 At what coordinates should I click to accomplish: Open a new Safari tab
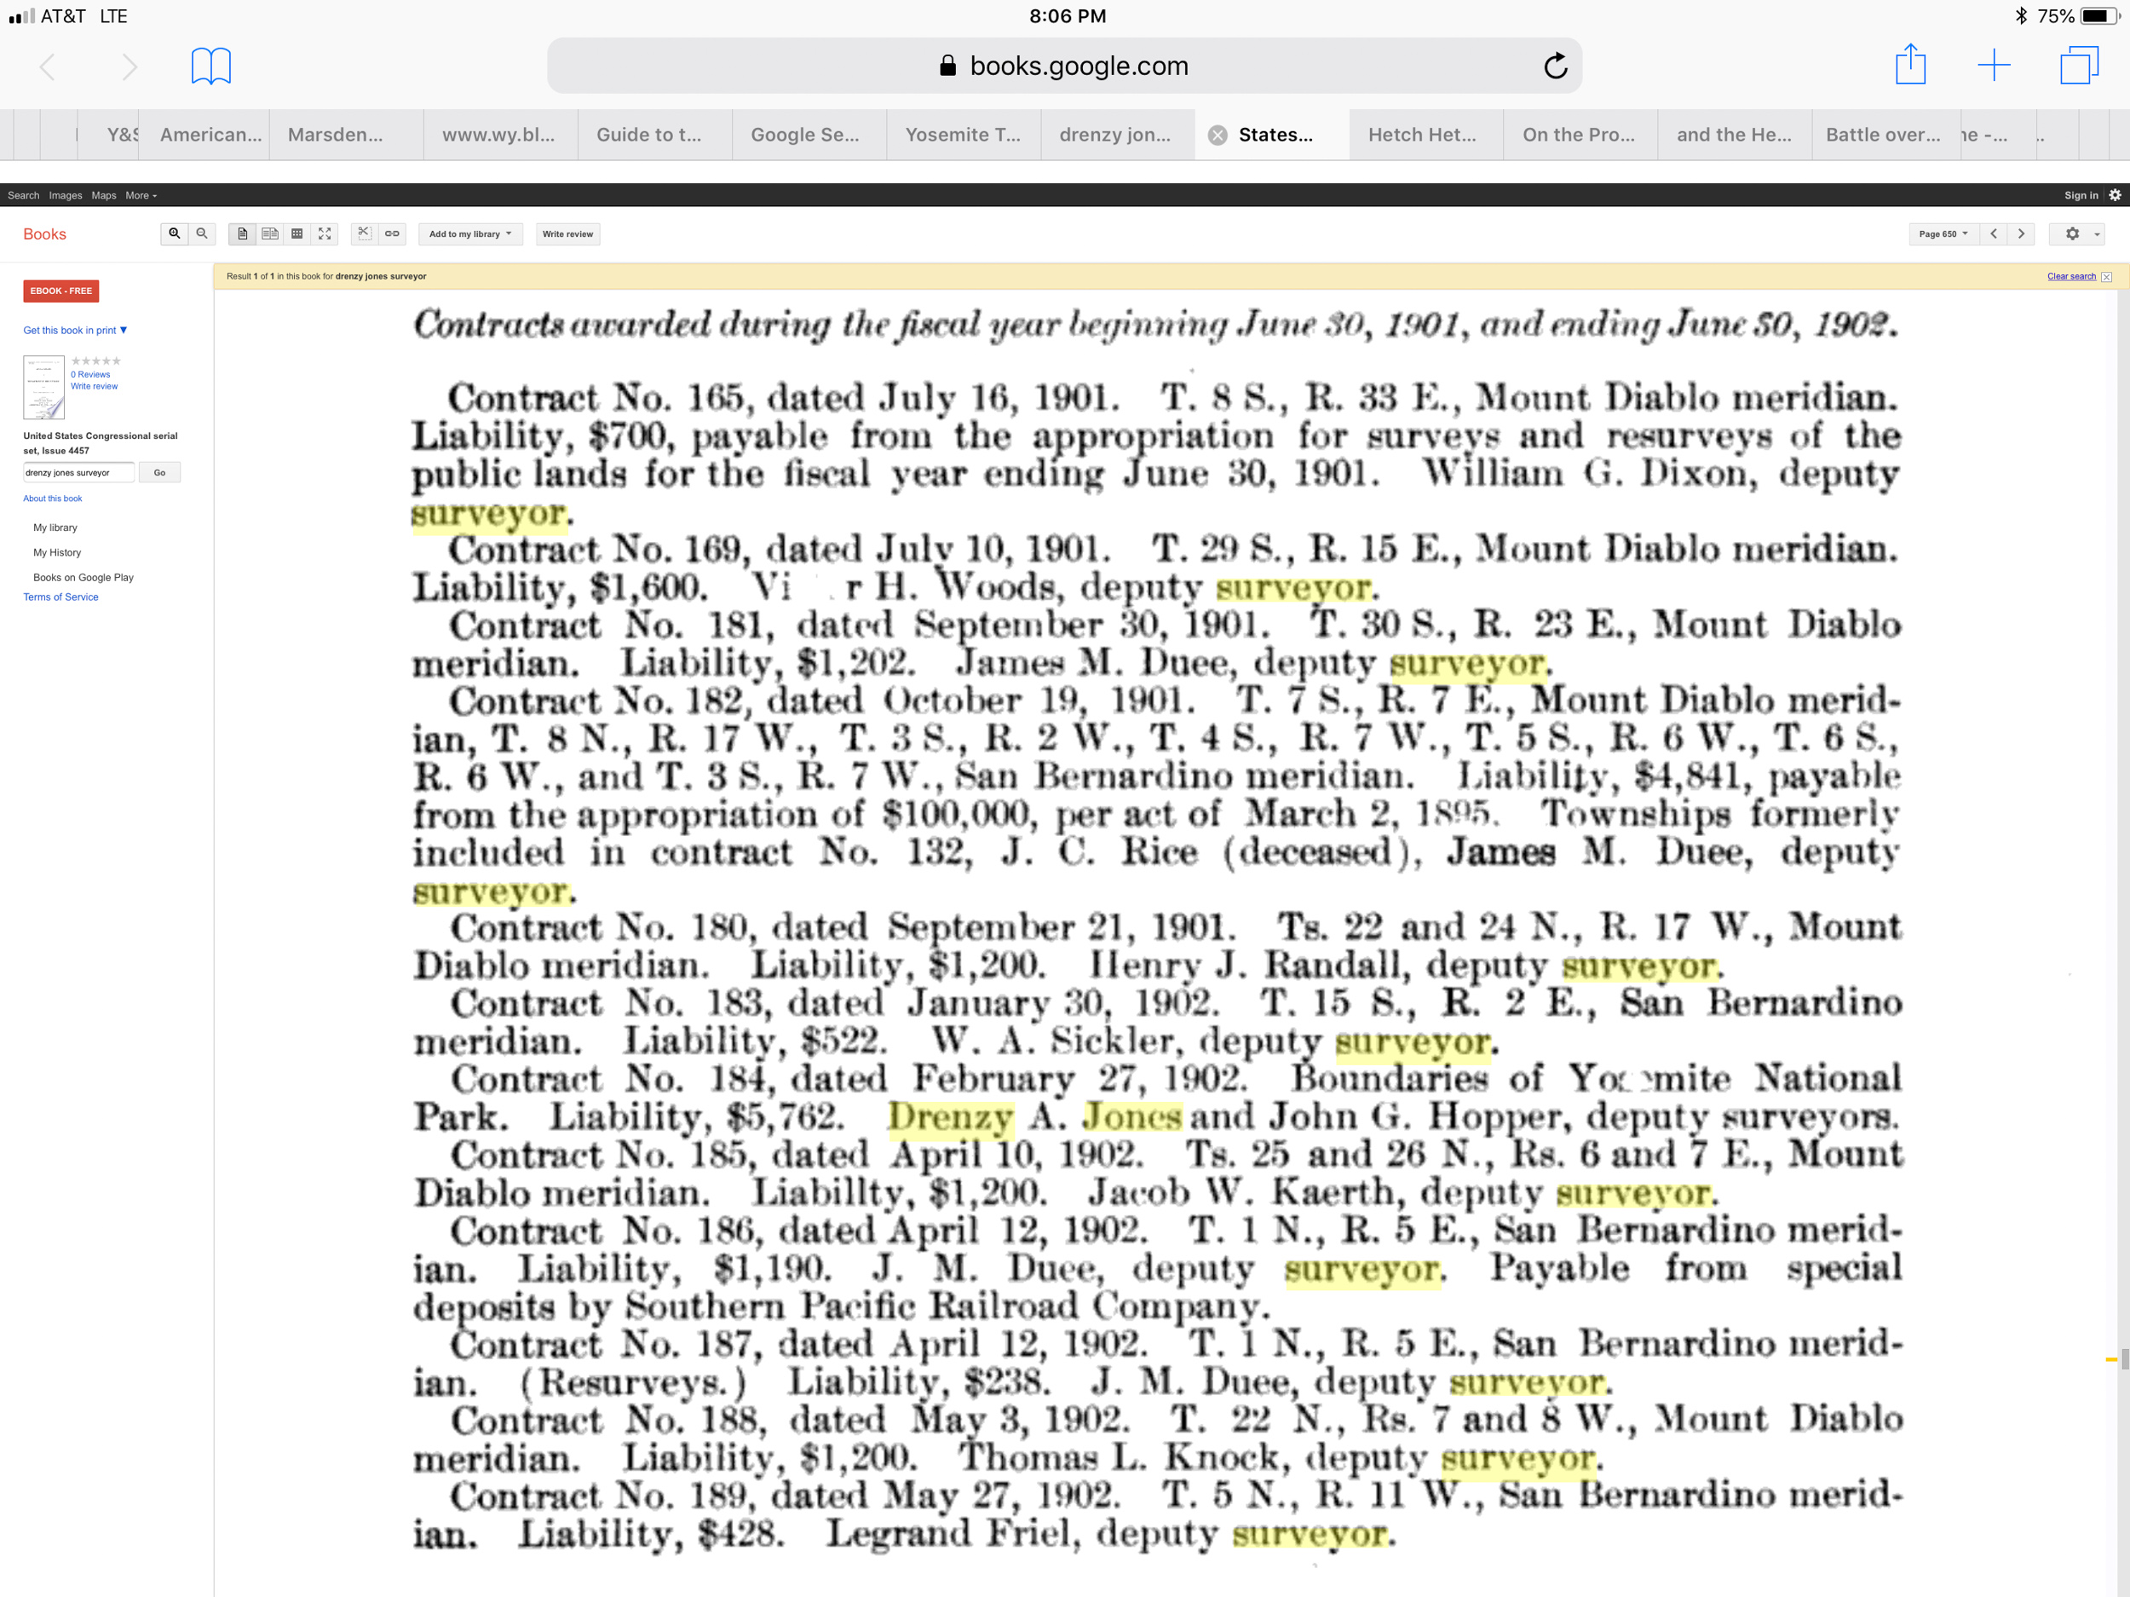pyautogui.click(x=1995, y=66)
